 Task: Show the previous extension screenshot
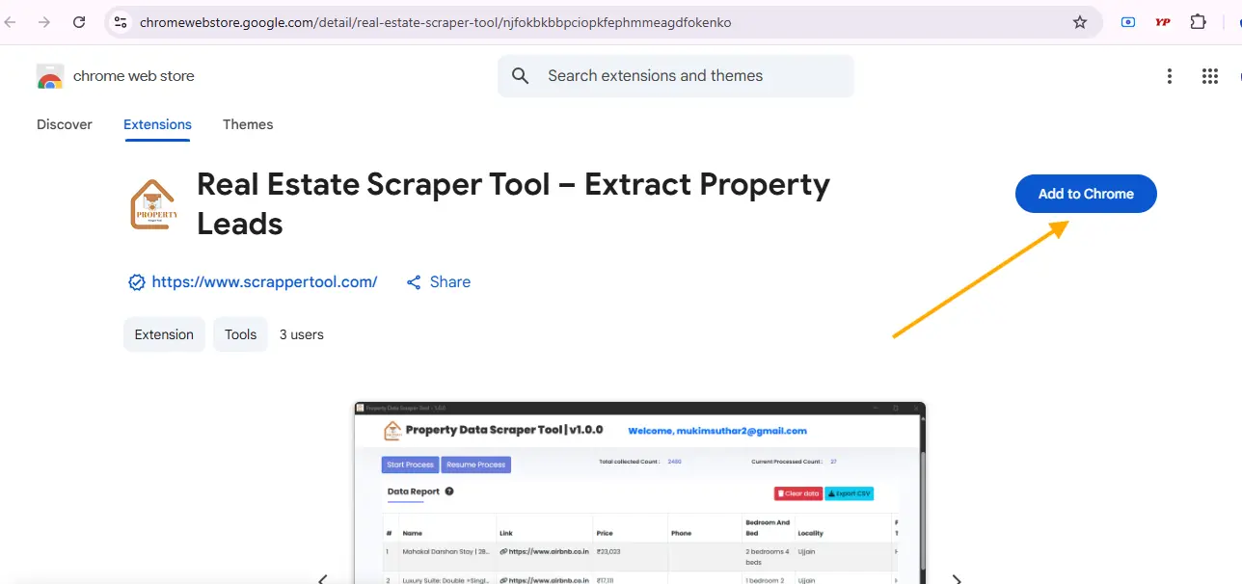pyautogui.click(x=323, y=578)
